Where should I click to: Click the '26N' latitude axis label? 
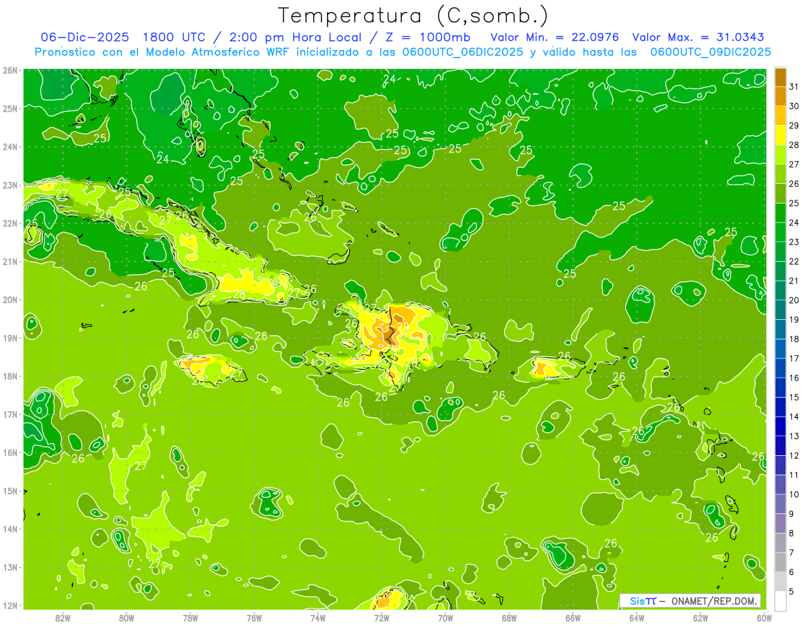pos(10,70)
